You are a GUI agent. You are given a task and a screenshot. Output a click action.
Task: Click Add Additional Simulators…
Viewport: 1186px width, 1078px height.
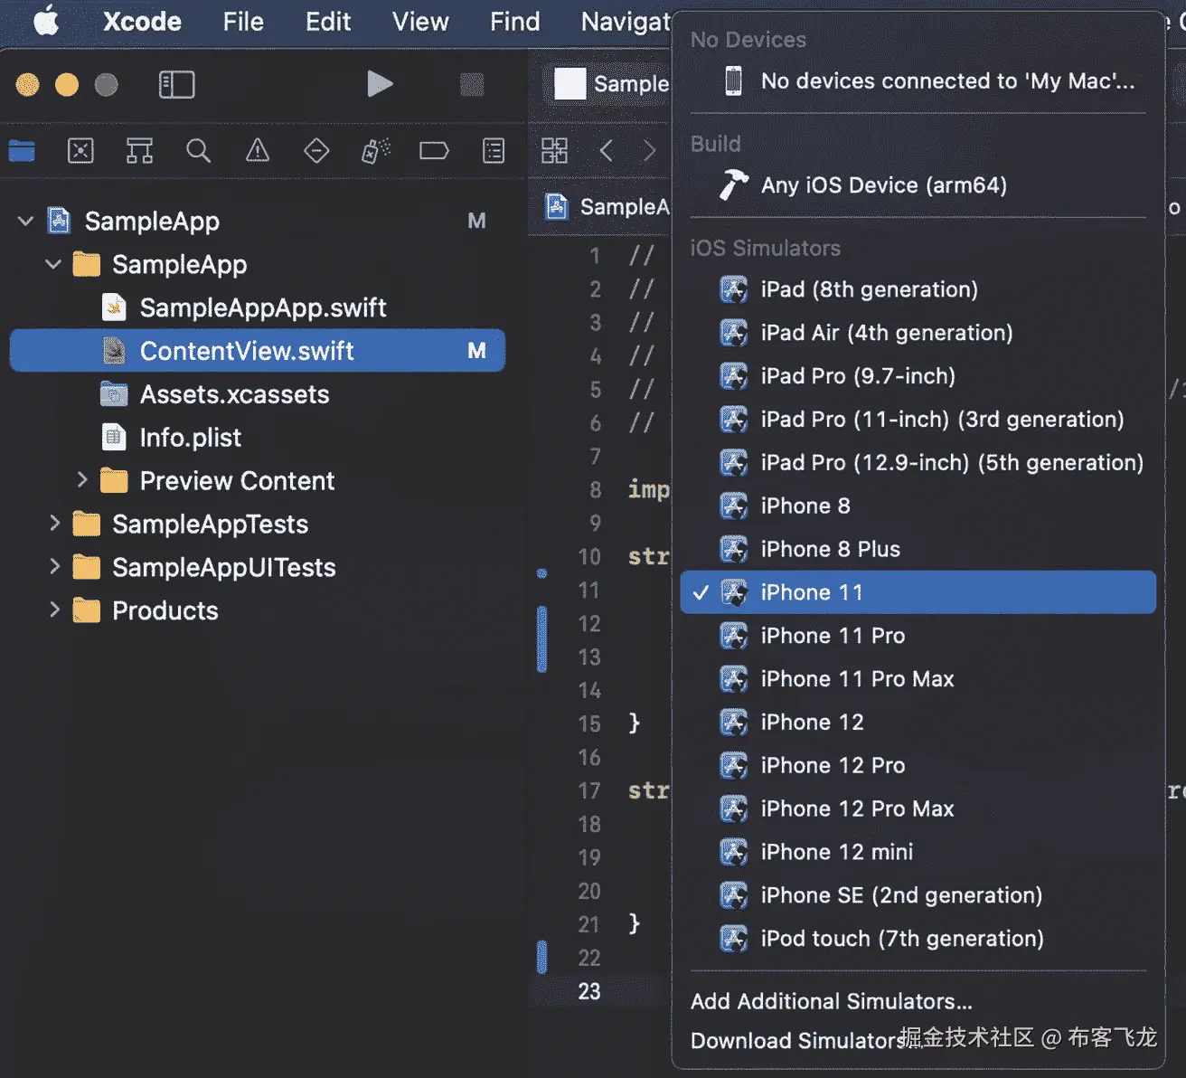coord(918,1001)
